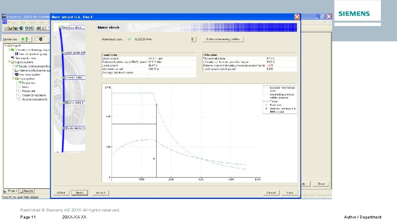Click the Thermal utilization percentage value
397x223 pixels.
tap(271, 59)
